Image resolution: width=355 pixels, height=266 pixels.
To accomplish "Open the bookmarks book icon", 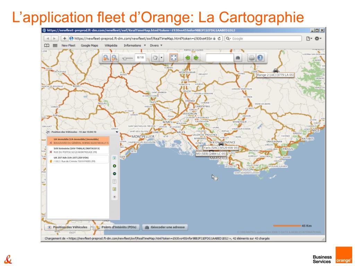I will [47, 45].
